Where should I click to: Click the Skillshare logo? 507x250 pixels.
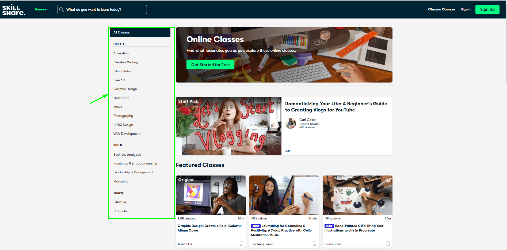click(14, 10)
